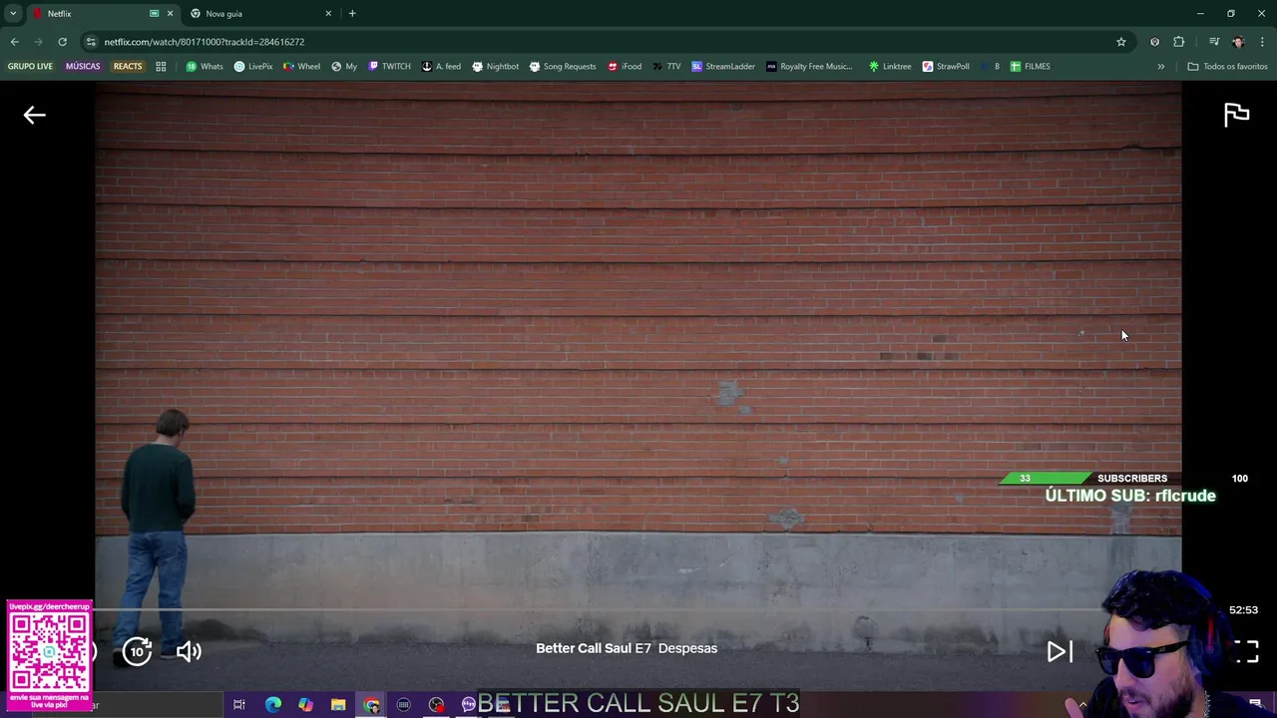Open the REACTS bookmark folder

[x=128, y=67]
